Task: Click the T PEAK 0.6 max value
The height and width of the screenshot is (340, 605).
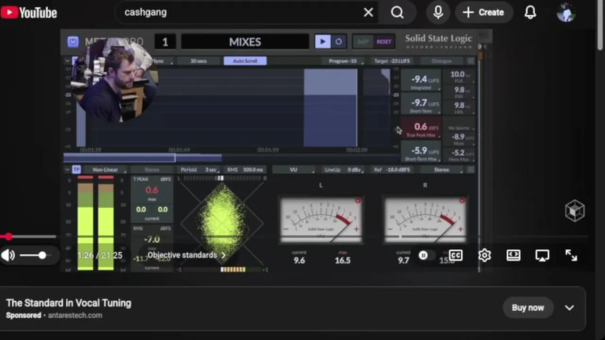Action: (x=152, y=190)
